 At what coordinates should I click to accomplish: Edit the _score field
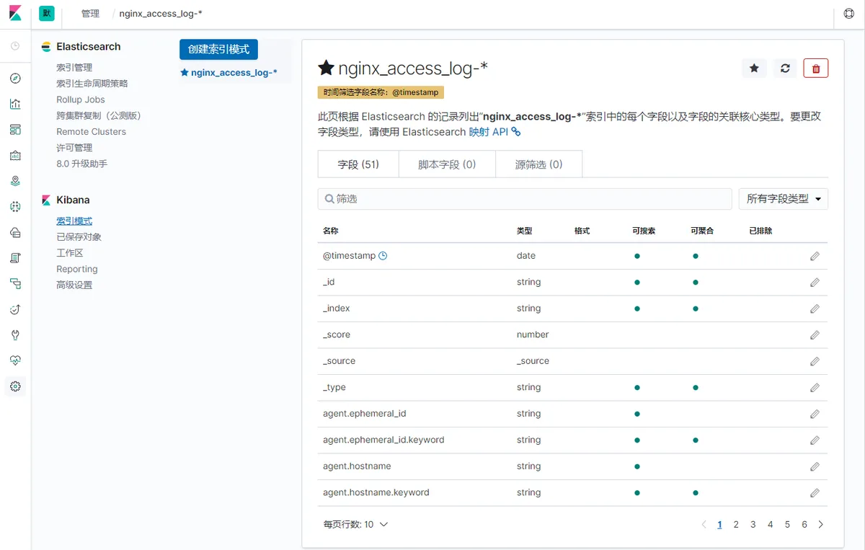pyautogui.click(x=815, y=335)
